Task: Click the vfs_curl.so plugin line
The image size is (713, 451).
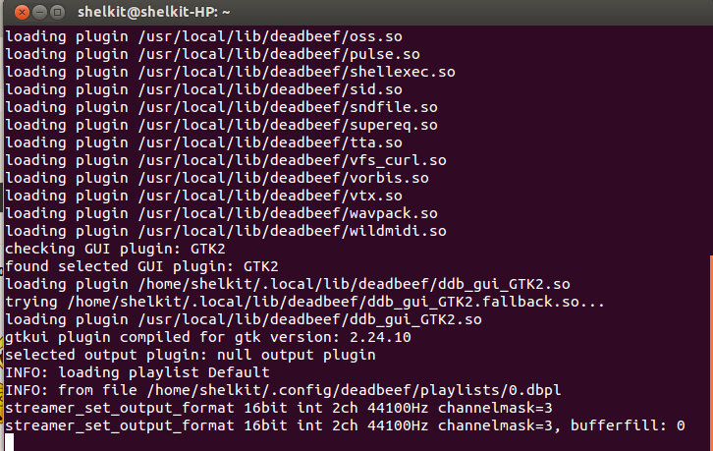Action: [226, 160]
